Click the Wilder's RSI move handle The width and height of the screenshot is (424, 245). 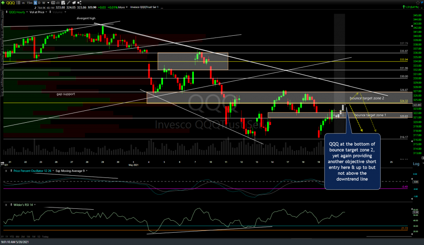pyautogui.click(x=11, y=205)
